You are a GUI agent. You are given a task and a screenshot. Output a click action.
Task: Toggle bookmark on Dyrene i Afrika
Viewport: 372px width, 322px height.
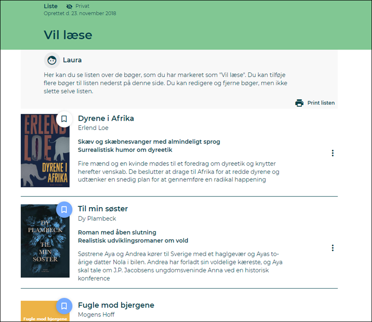pos(64,119)
